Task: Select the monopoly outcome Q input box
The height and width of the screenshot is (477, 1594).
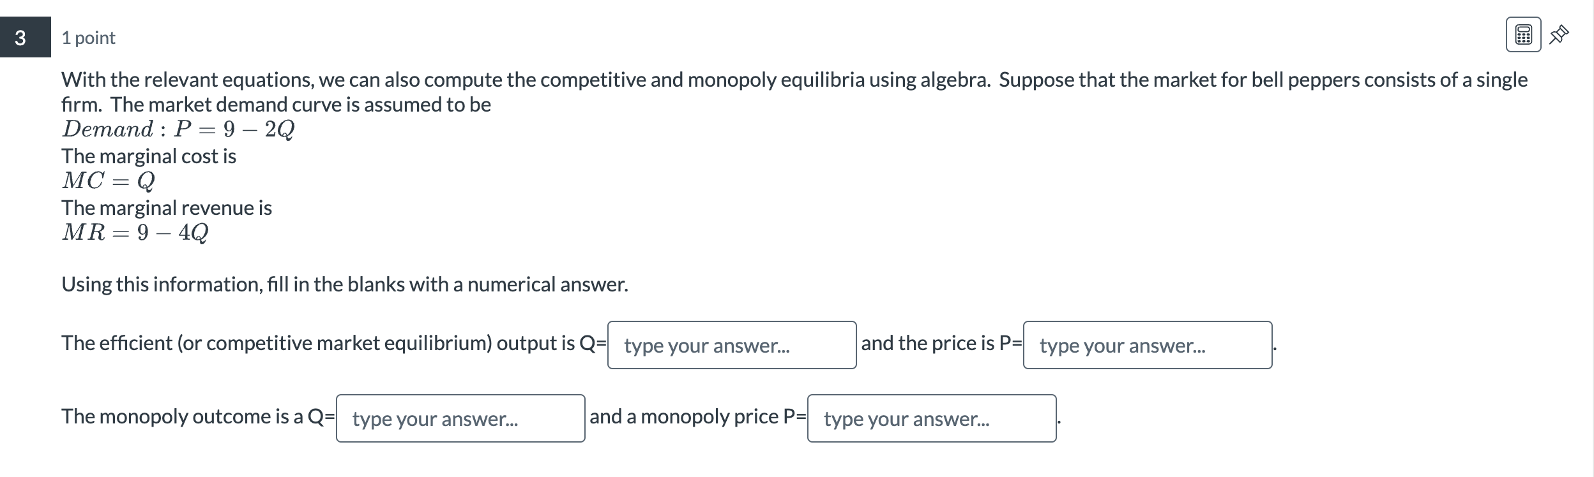Action: tap(461, 419)
